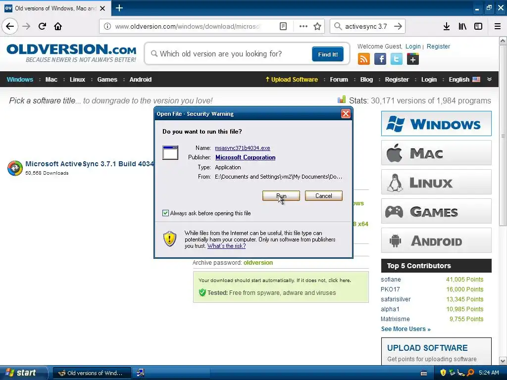
Task: Click the MAC platform banner
Action: (436, 153)
